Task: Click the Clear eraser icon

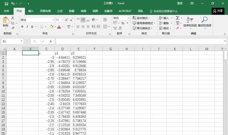Action: (178, 28)
